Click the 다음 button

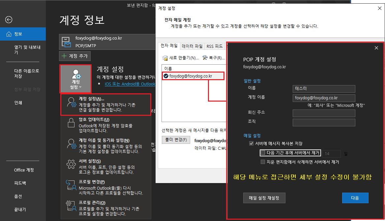click(355, 198)
